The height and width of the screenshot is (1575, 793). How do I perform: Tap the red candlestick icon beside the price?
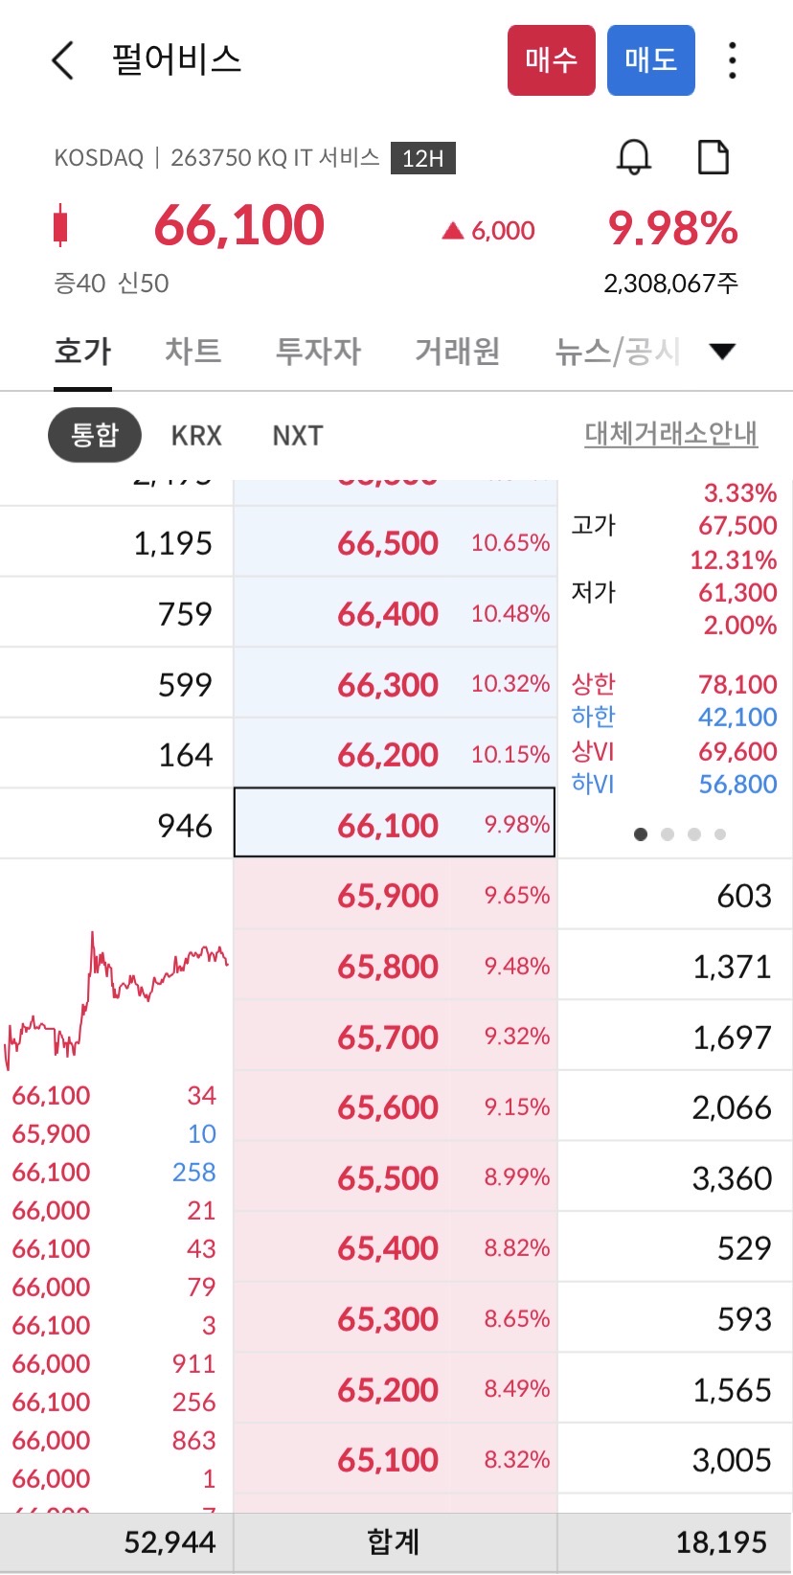click(61, 226)
